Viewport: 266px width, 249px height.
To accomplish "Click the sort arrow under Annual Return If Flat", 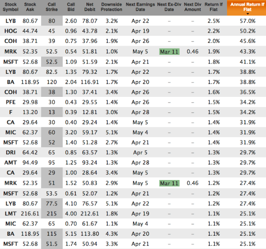I will click(248, 14).
